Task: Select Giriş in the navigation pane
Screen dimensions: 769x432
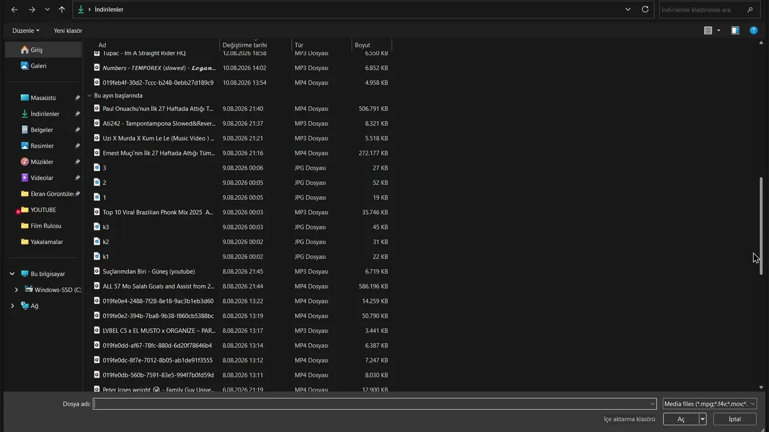Action: pyautogui.click(x=43, y=50)
